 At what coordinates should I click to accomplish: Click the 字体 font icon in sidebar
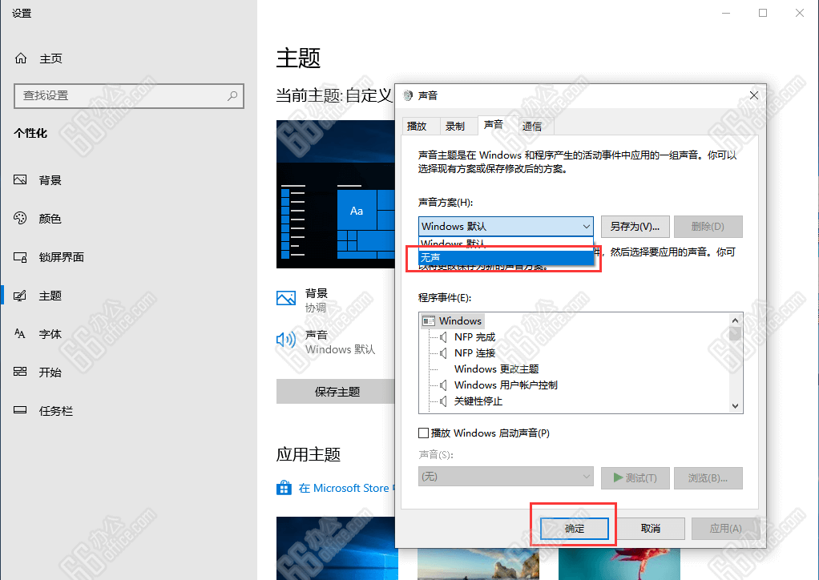pos(20,333)
